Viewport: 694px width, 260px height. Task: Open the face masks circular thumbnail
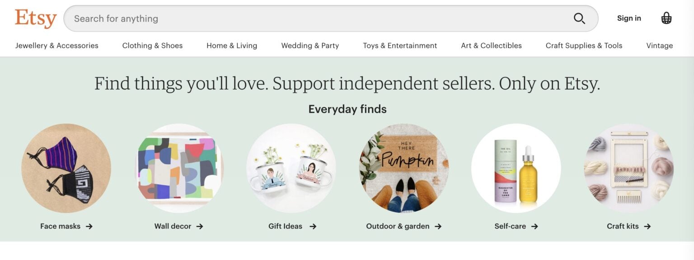pos(66,168)
